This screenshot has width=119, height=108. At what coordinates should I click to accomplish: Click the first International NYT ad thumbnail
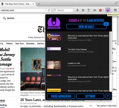click(54, 37)
